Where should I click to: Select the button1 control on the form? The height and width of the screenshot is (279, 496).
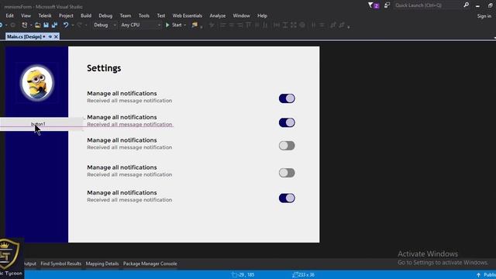tap(41, 124)
